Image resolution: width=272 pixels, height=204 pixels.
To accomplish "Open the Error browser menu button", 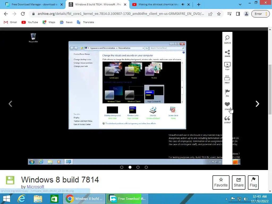I will (261, 14).
